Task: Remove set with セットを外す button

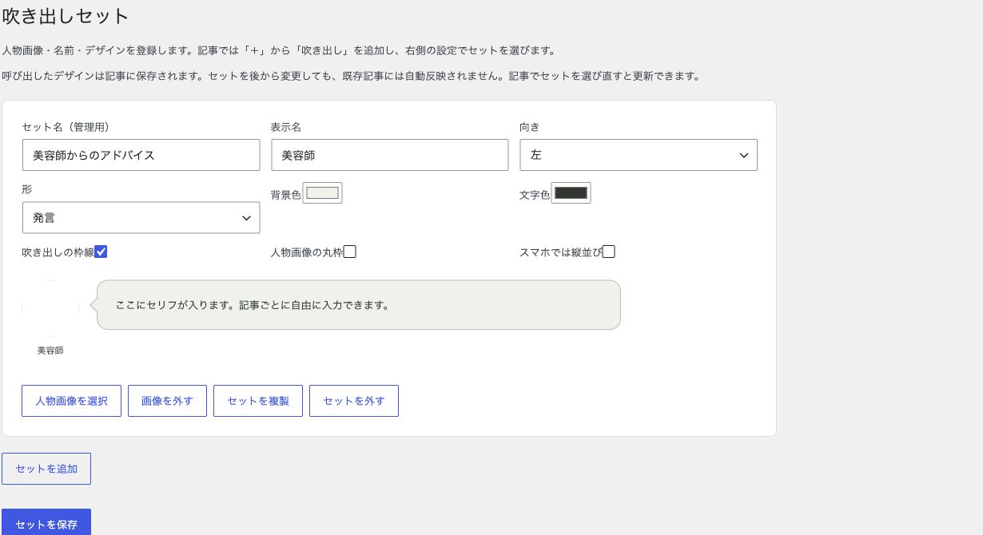Action: 354,401
